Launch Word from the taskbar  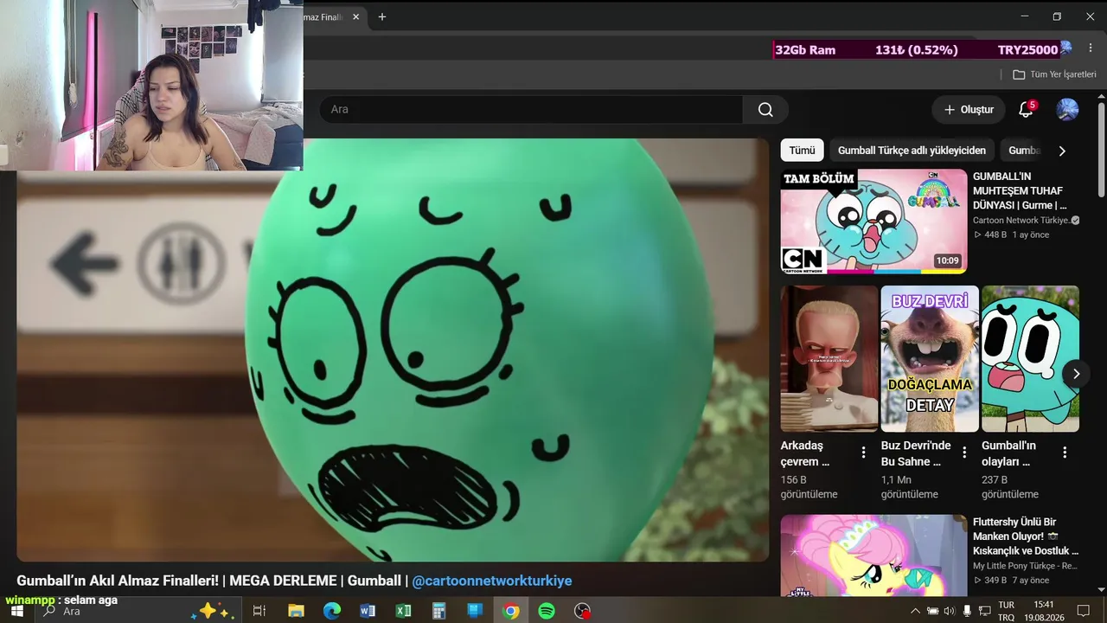tap(368, 611)
